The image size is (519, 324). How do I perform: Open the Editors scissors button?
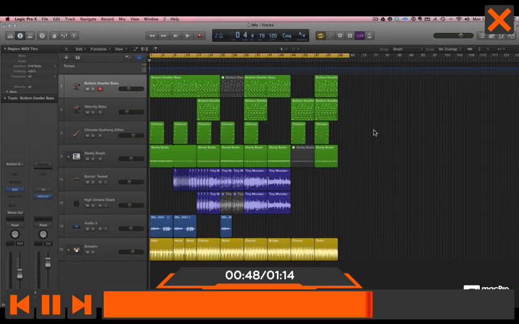(x=74, y=36)
